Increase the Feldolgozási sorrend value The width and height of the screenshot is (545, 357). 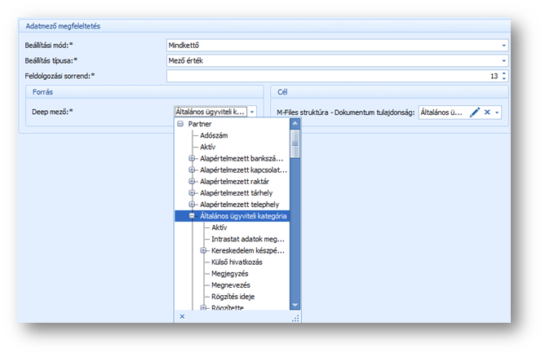pyautogui.click(x=504, y=73)
